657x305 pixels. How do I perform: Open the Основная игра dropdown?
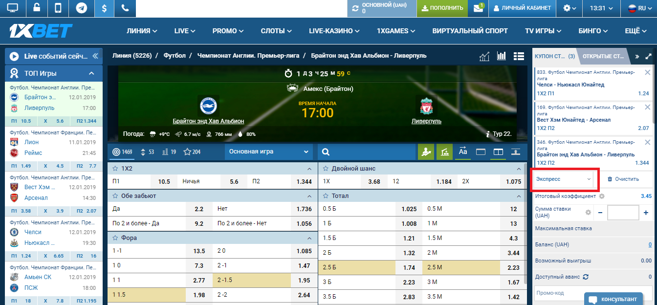pyautogui.click(x=269, y=152)
